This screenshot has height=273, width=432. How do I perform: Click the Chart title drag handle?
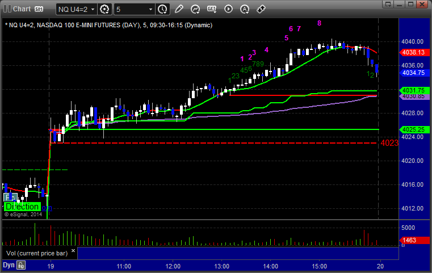pyautogui.click(x=7, y=9)
